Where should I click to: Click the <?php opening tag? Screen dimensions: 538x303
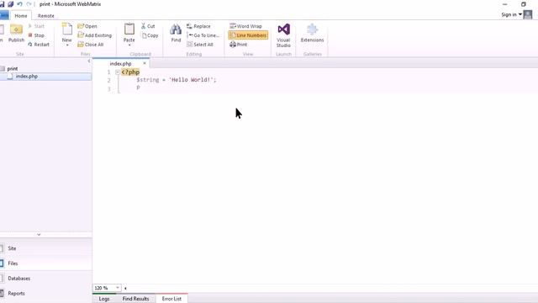click(130, 72)
